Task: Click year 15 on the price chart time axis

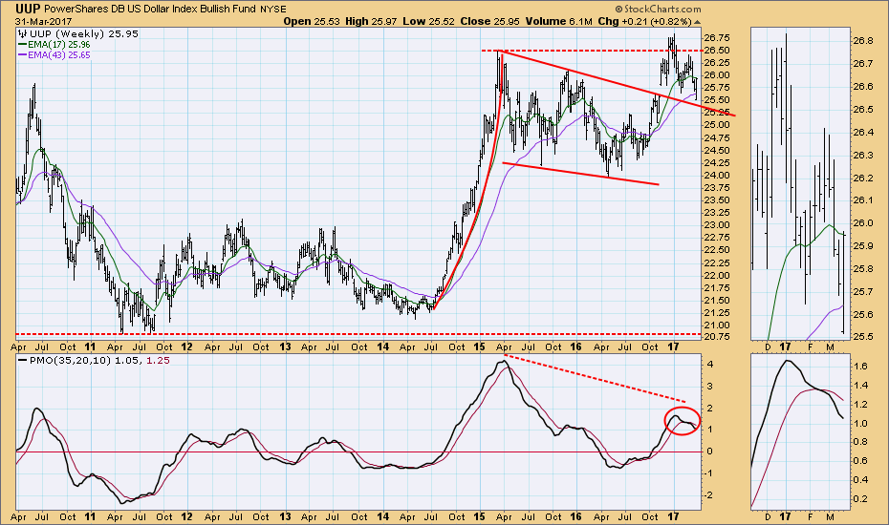Action: point(480,346)
